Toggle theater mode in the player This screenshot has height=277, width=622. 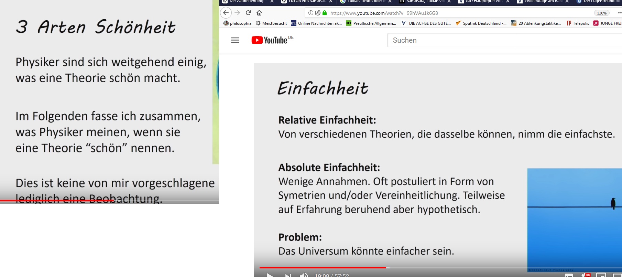coord(617,275)
